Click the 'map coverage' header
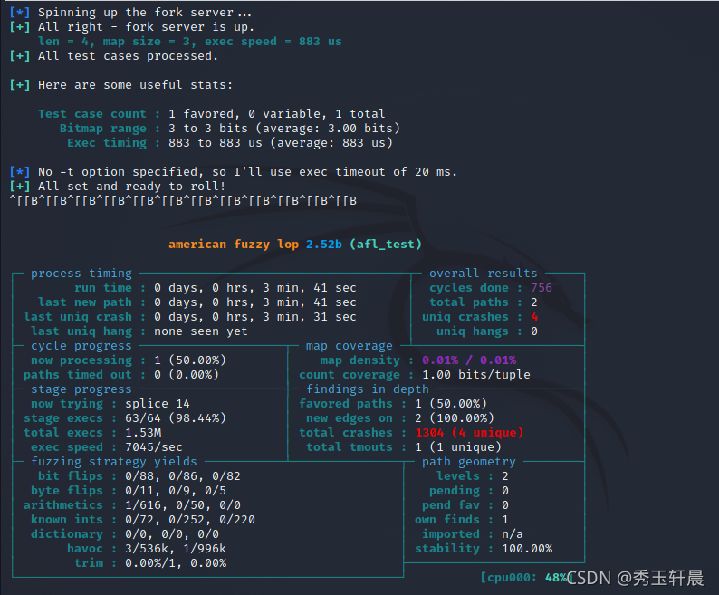The height and width of the screenshot is (595, 719). pos(349,346)
